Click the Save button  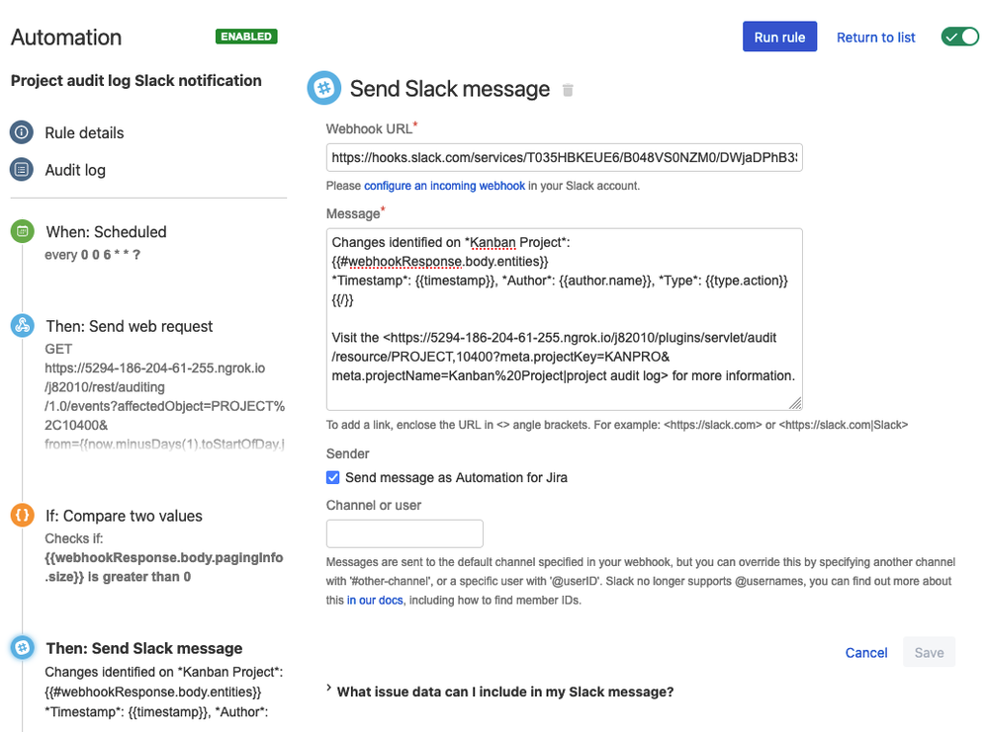(928, 652)
